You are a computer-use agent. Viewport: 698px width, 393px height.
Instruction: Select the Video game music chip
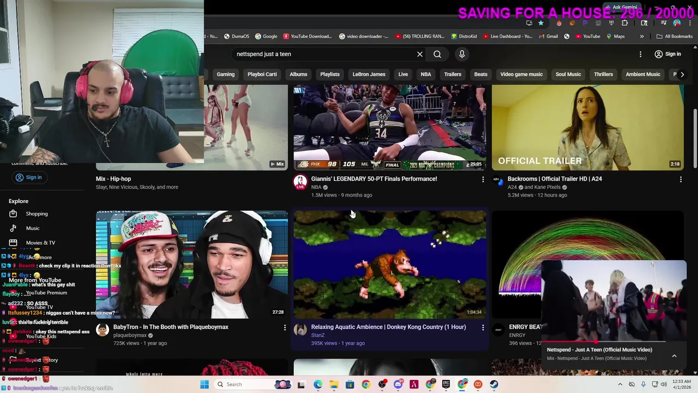(521, 74)
